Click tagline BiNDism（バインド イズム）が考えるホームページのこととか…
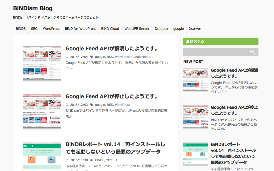Screen dimensions: 274x171 [57, 17]
